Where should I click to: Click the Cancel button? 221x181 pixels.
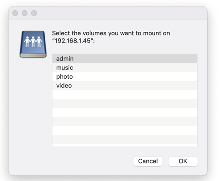click(x=148, y=161)
